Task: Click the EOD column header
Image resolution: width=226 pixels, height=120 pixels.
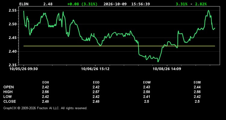Action: point(96,82)
